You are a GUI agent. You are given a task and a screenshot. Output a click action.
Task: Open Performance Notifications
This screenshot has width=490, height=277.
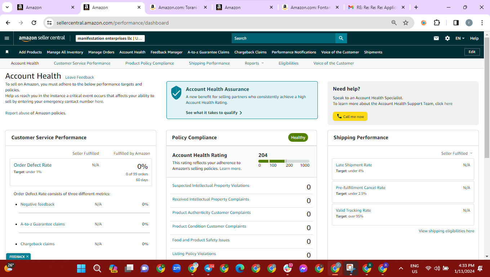[x=294, y=52]
